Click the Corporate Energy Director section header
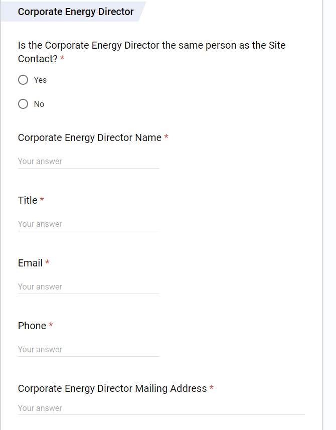The width and height of the screenshot is (336, 430). click(76, 12)
